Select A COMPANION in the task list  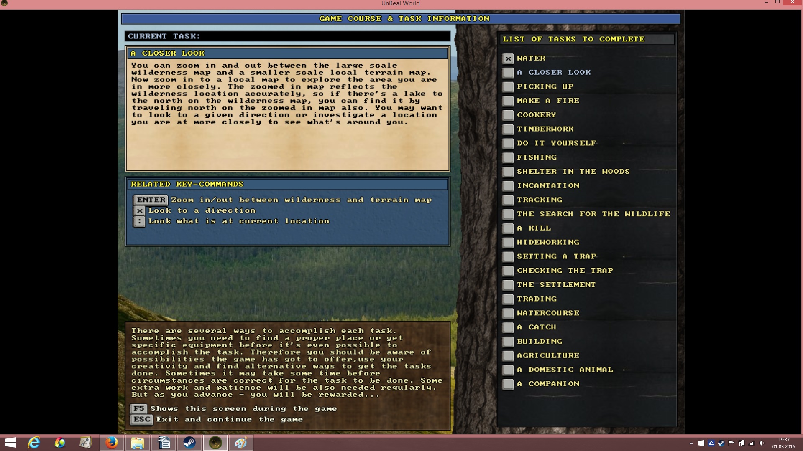(x=548, y=384)
